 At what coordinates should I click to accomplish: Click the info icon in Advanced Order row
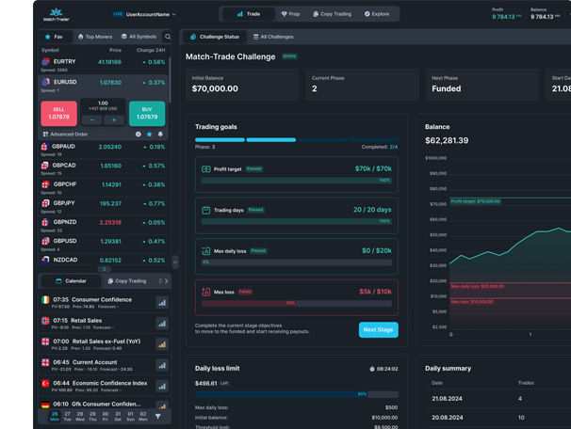[x=139, y=135]
